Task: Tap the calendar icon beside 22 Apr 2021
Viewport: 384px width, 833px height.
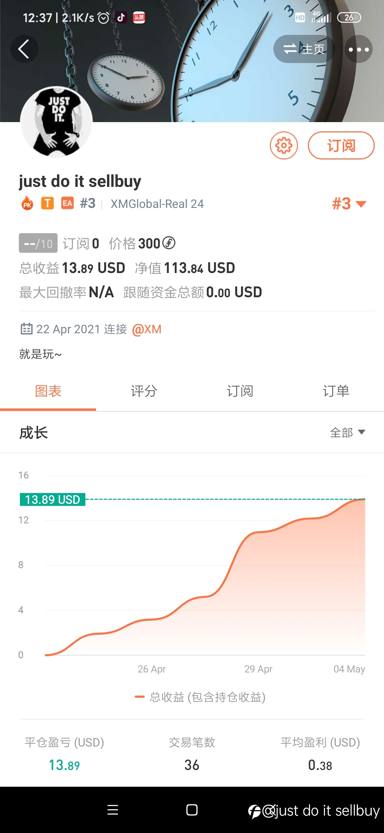Action: coord(26,329)
